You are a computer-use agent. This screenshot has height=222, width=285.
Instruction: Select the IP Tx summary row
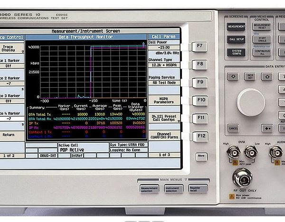pos(87,123)
